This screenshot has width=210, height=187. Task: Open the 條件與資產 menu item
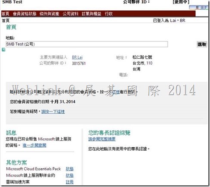tap(49, 14)
